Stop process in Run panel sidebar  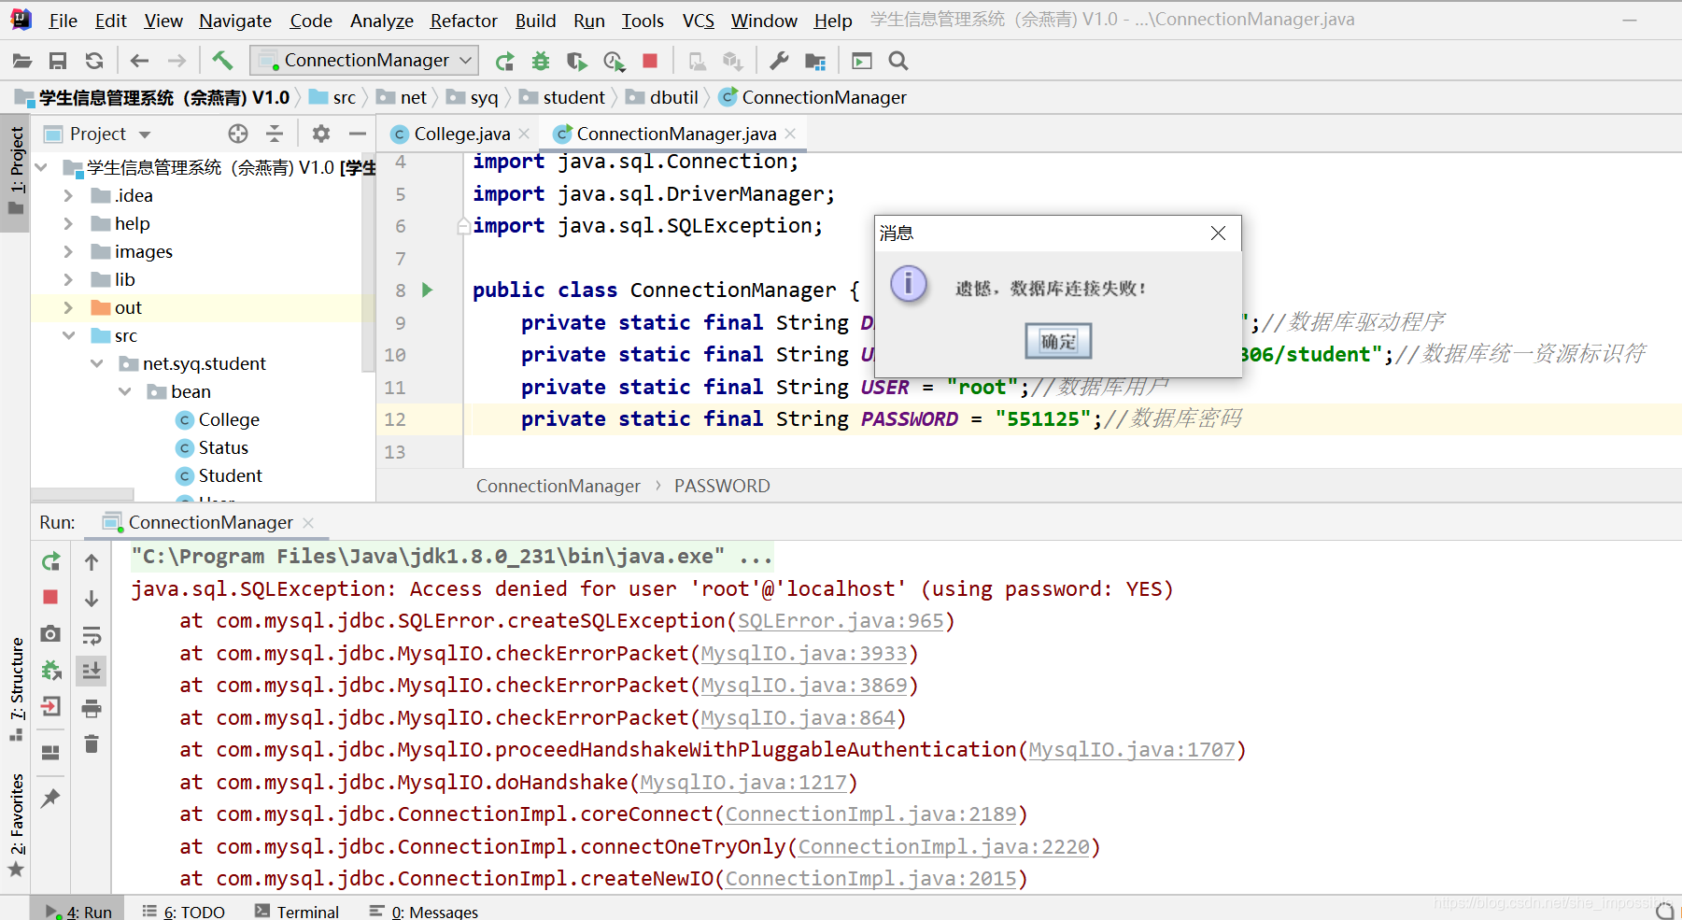pyautogui.click(x=51, y=597)
